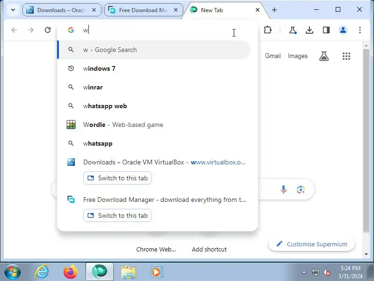Select 'w - Google Search' suggestion
This screenshot has height=281, width=374.
click(x=154, y=50)
